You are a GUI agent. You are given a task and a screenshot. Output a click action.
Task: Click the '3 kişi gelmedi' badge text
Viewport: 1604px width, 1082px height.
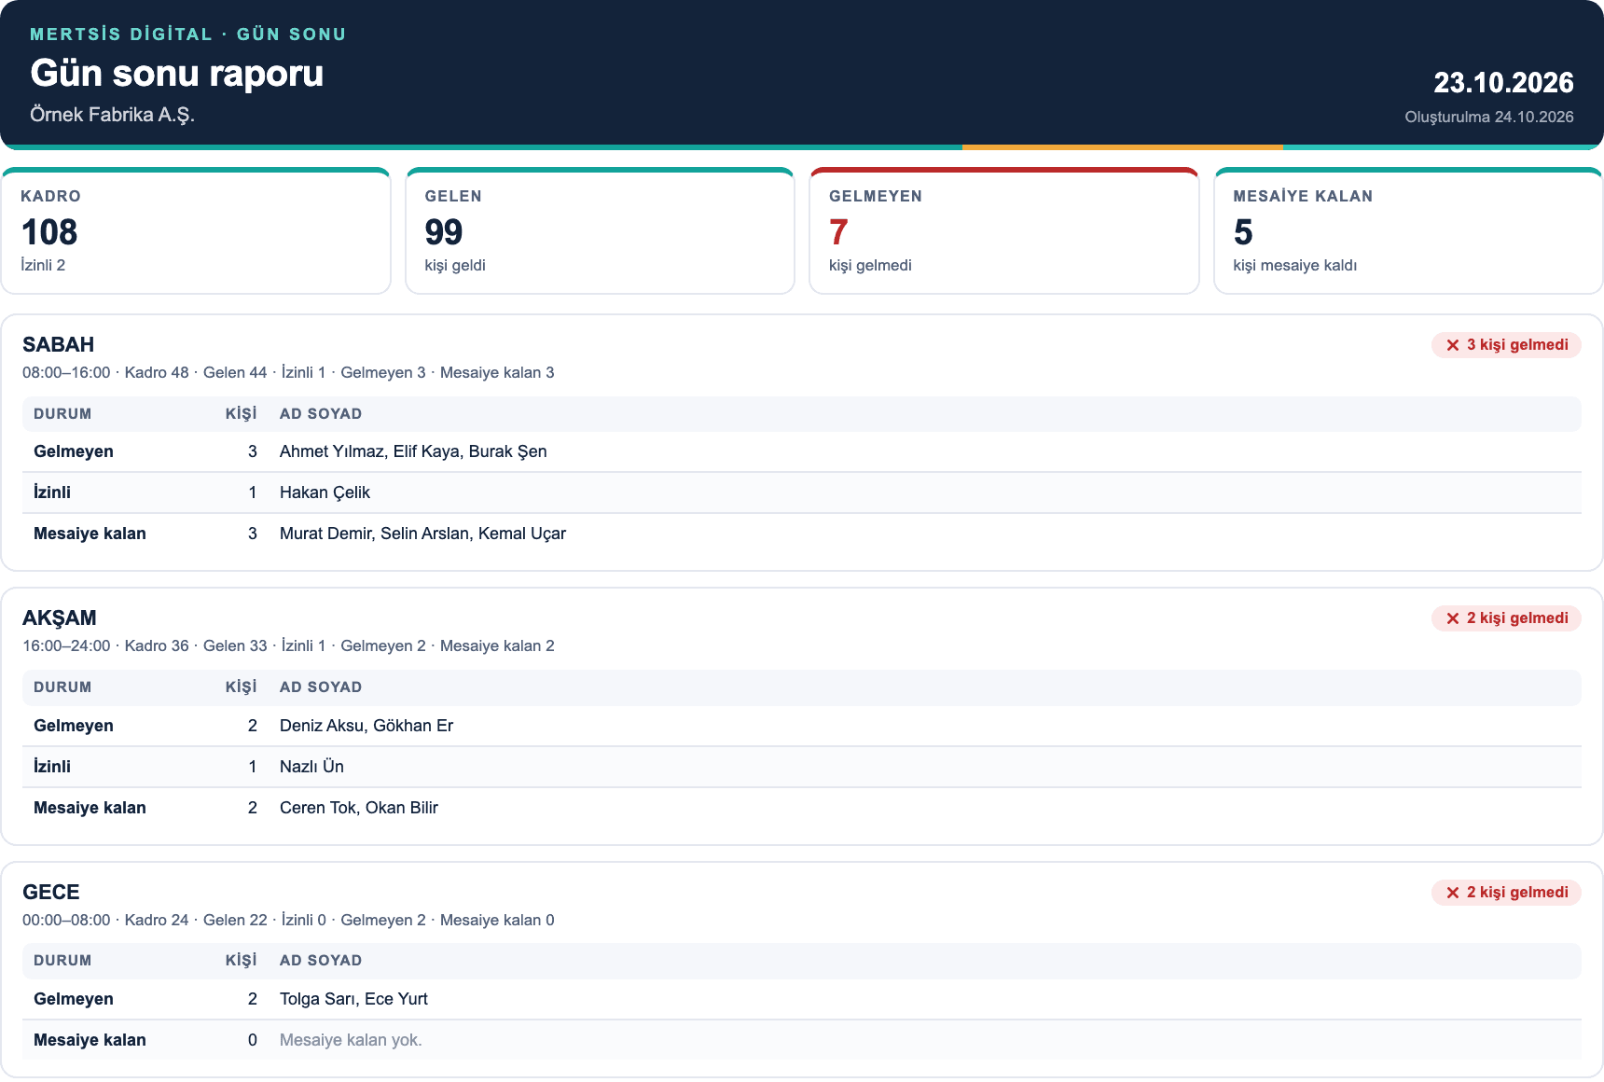(x=1517, y=345)
